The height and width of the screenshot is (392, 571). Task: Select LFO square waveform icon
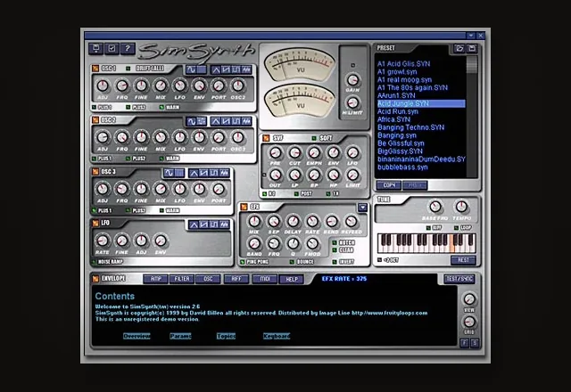tap(214, 225)
